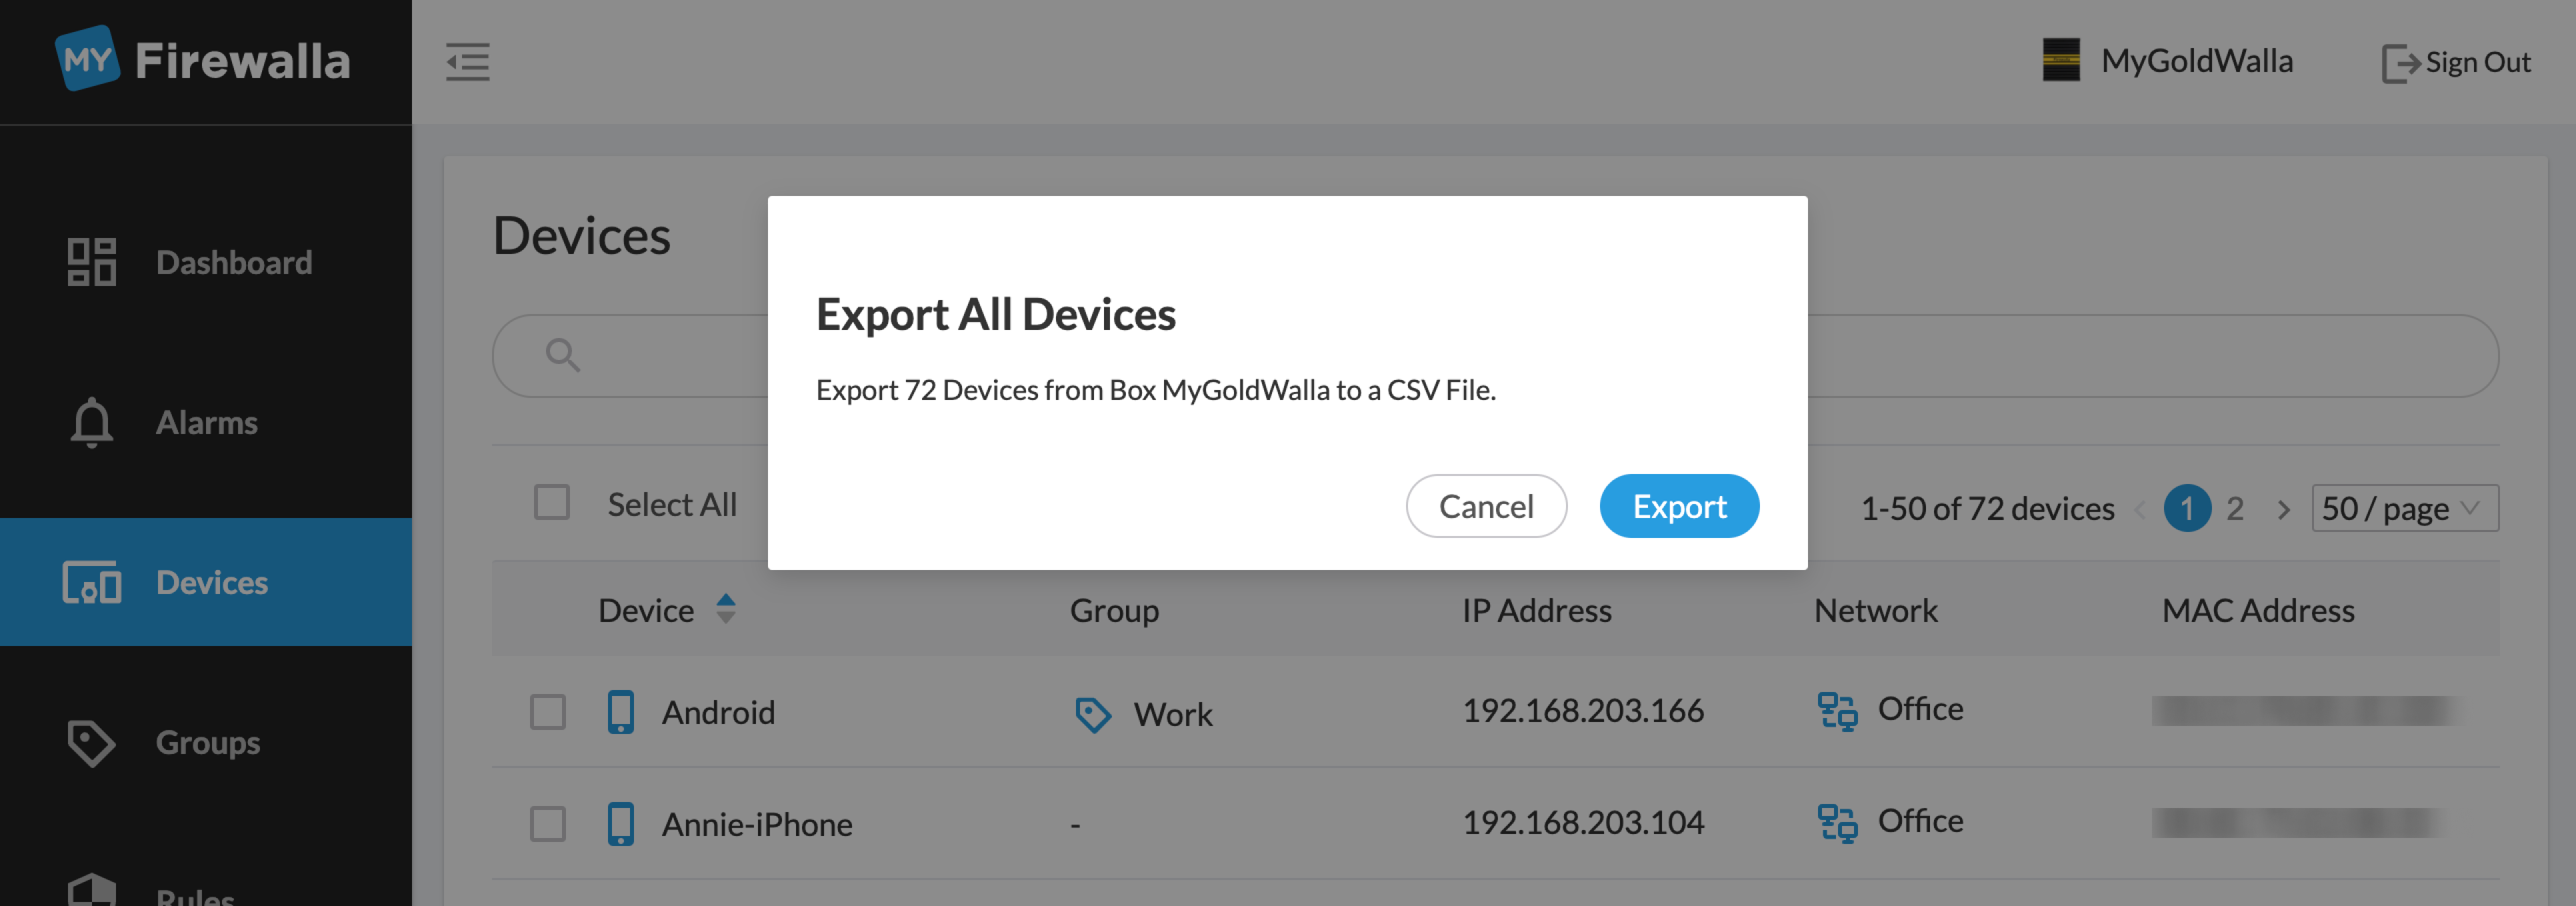
Task: Click the Android phone icon
Action: coord(621,712)
